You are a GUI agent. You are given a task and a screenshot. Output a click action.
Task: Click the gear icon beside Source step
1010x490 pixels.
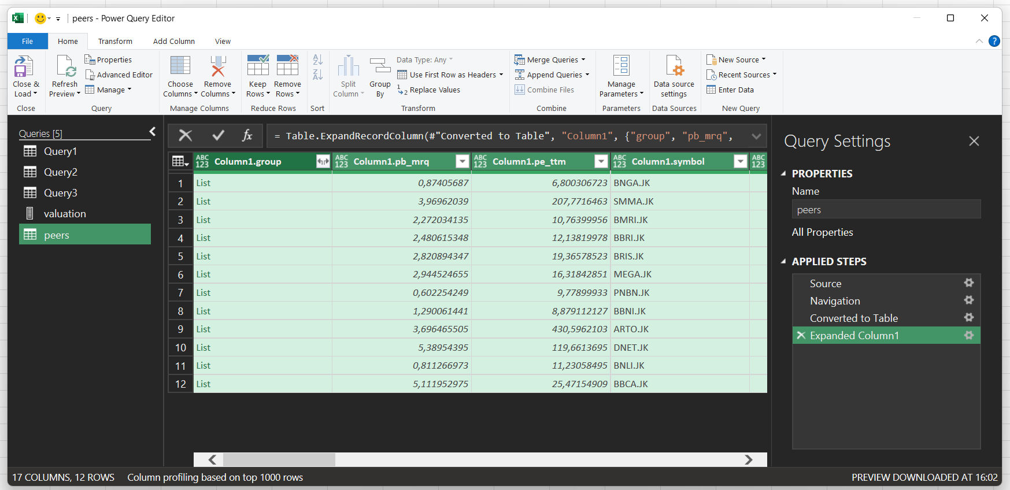(969, 283)
